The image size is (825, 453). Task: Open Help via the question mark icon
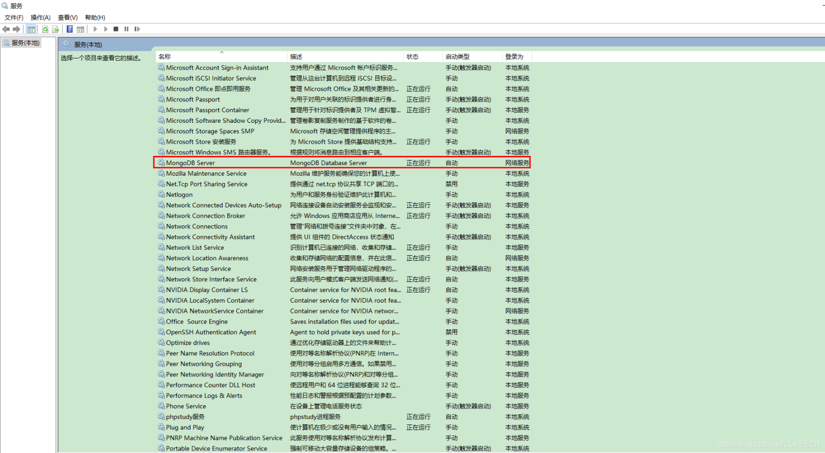[x=70, y=29]
